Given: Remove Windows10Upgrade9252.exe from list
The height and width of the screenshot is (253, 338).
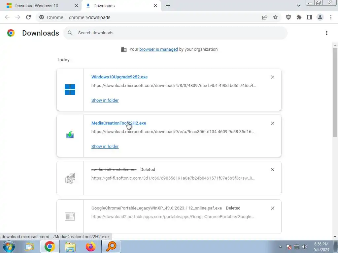Looking at the screenshot, I should click(273, 77).
